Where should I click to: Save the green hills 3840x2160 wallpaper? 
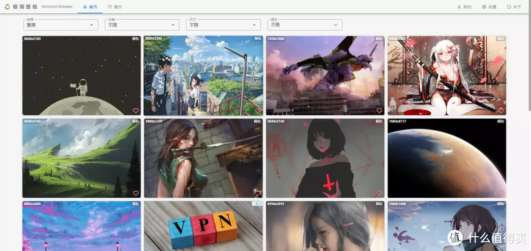pos(136,121)
